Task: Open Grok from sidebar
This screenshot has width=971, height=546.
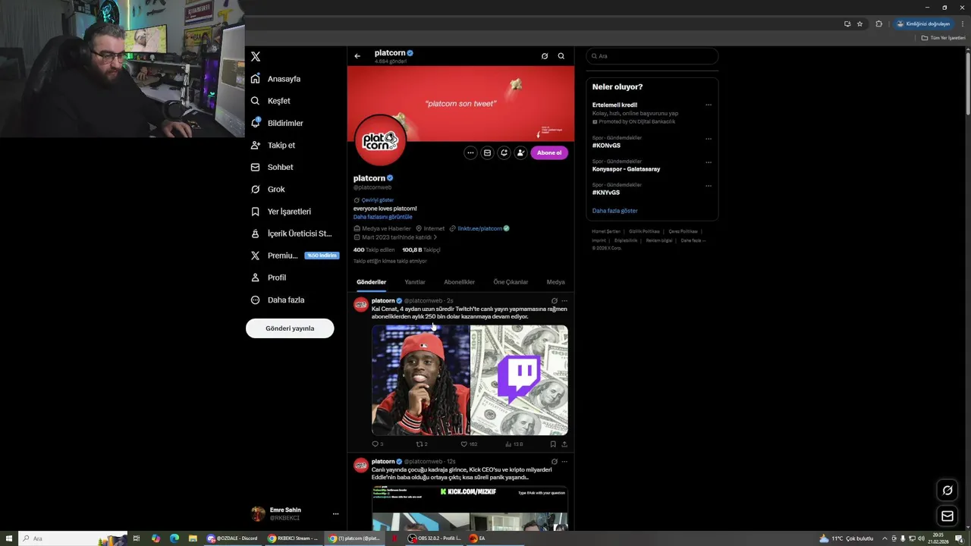Action: (x=268, y=189)
